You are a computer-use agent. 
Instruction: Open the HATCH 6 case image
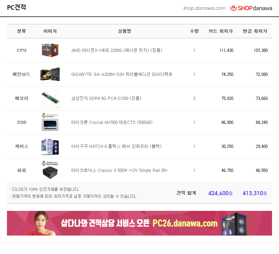point(50,146)
